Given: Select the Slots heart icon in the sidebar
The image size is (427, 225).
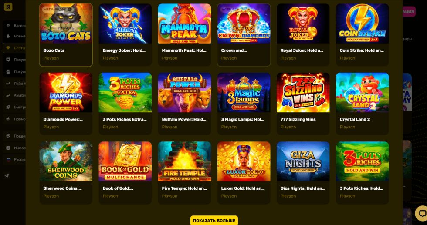Looking at the screenshot, I should pos(8,48).
